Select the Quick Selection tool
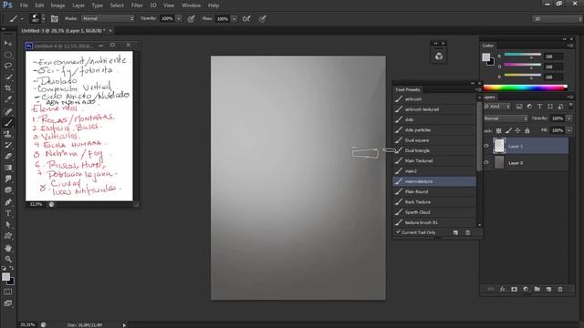 pos(8,77)
